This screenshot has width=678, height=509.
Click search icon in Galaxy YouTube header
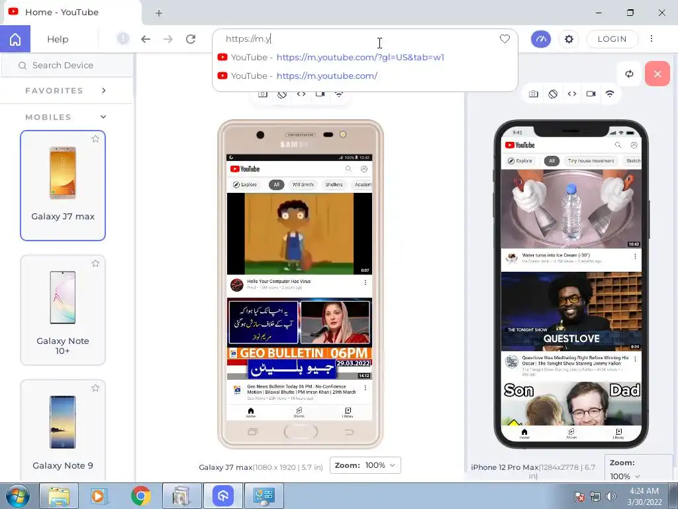(348, 169)
